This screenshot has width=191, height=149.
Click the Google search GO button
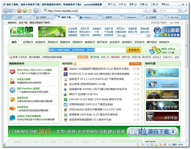[148, 36]
